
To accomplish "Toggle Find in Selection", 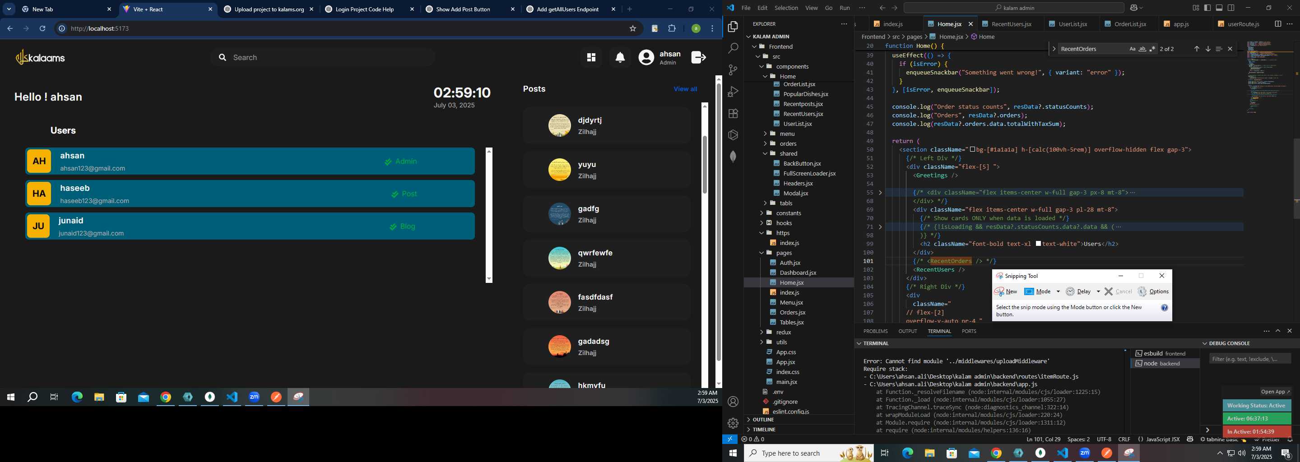I will 1219,49.
